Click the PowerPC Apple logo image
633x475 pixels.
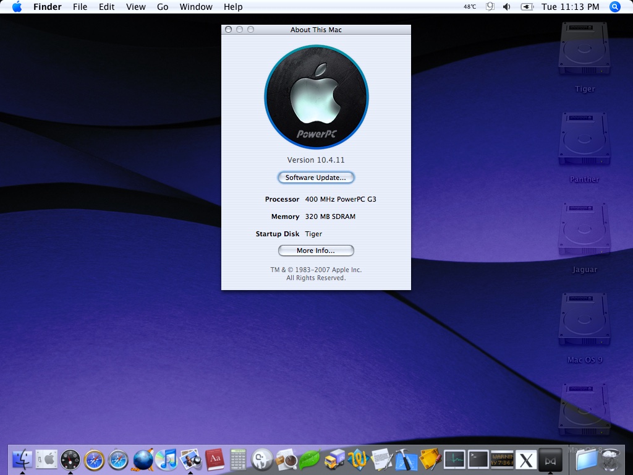tap(316, 97)
